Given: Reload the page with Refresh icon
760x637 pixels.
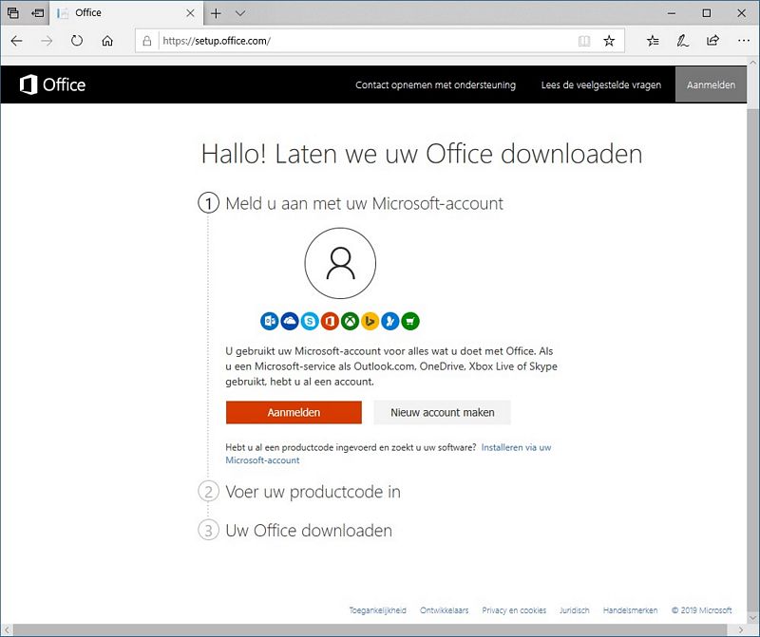Looking at the screenshot, I should click(77, 41).
